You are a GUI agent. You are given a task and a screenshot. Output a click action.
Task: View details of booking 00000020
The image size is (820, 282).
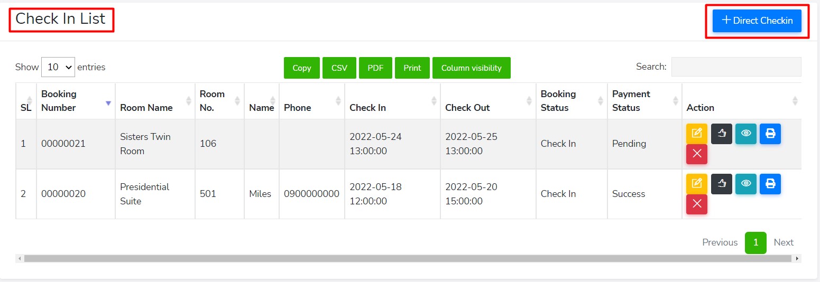click(x=745, y=184)
